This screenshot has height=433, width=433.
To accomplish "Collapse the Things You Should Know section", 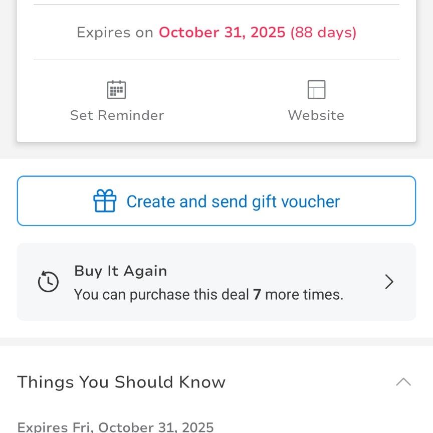I will (403, 382).
